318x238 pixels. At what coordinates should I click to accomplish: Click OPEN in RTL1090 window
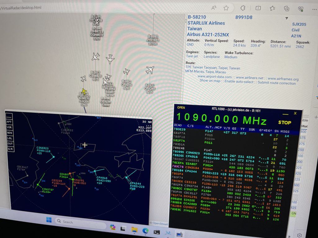click(x=181, y=108)
